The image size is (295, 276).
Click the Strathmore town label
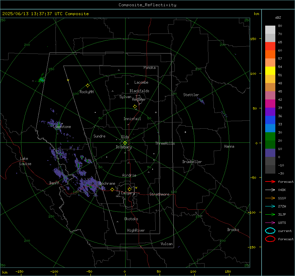coord(159,194)
